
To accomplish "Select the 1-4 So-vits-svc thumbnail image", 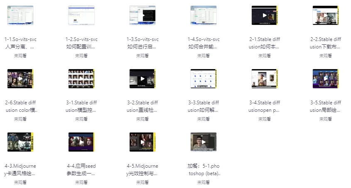I will point(204,15).
